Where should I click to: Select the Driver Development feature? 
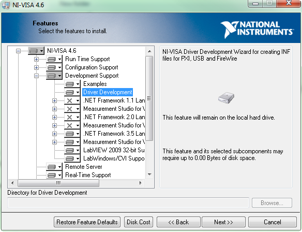108,92
